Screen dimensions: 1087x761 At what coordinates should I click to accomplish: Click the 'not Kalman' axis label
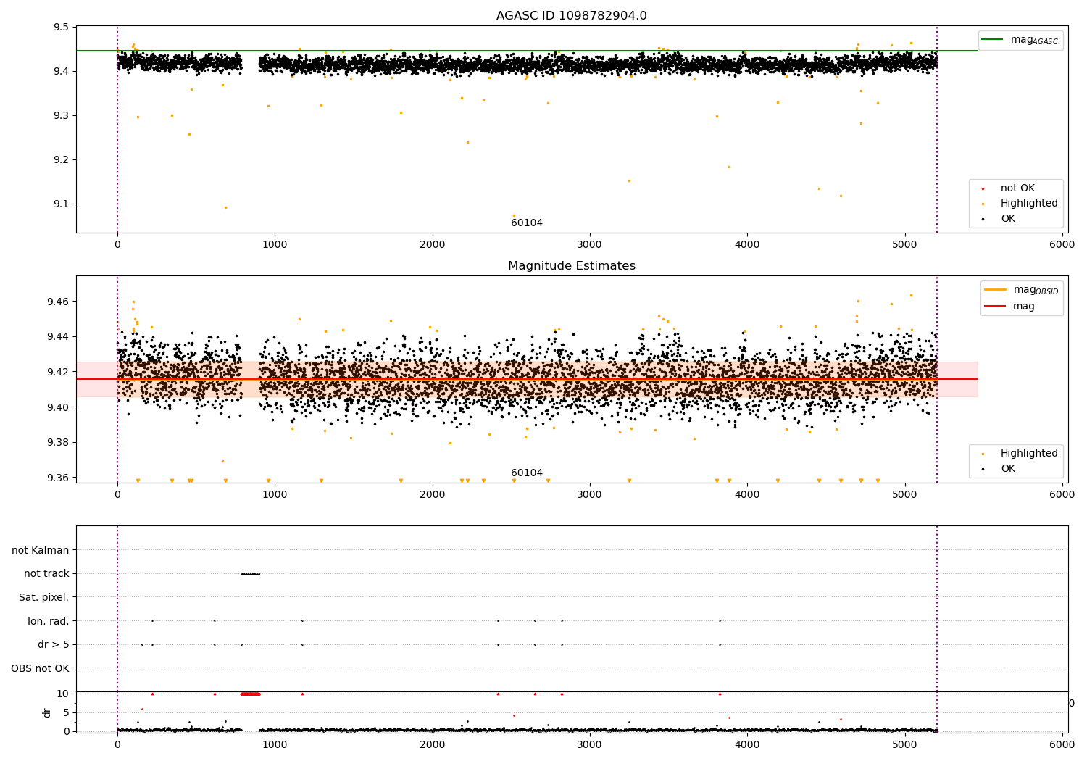(41, 550)
